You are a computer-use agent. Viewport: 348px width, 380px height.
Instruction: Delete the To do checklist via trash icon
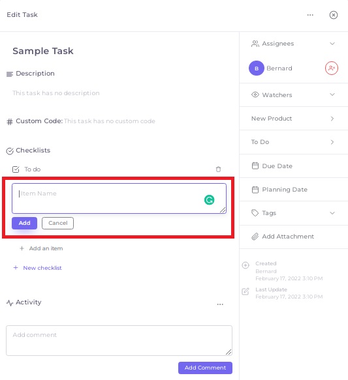tap(219, 169)
